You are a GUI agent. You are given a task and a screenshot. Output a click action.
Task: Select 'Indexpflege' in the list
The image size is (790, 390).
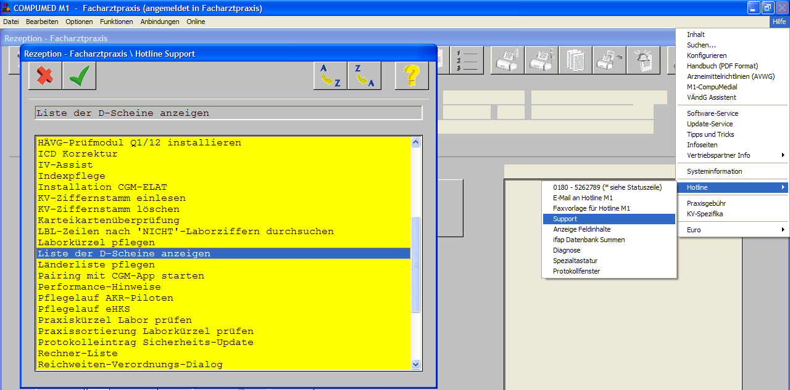pos(223,176)
